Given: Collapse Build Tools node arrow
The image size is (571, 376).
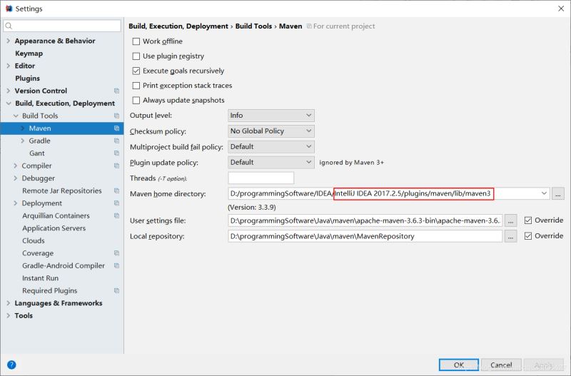Looking at the screenshot, I should [16, 116].
